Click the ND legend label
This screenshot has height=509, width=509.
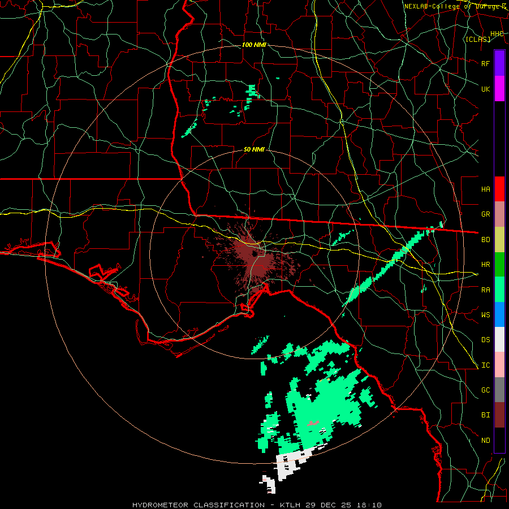point(485,441)
